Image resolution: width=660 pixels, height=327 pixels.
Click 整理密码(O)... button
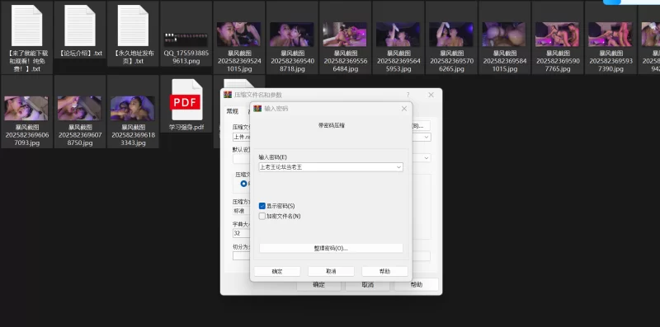(331, 248)
